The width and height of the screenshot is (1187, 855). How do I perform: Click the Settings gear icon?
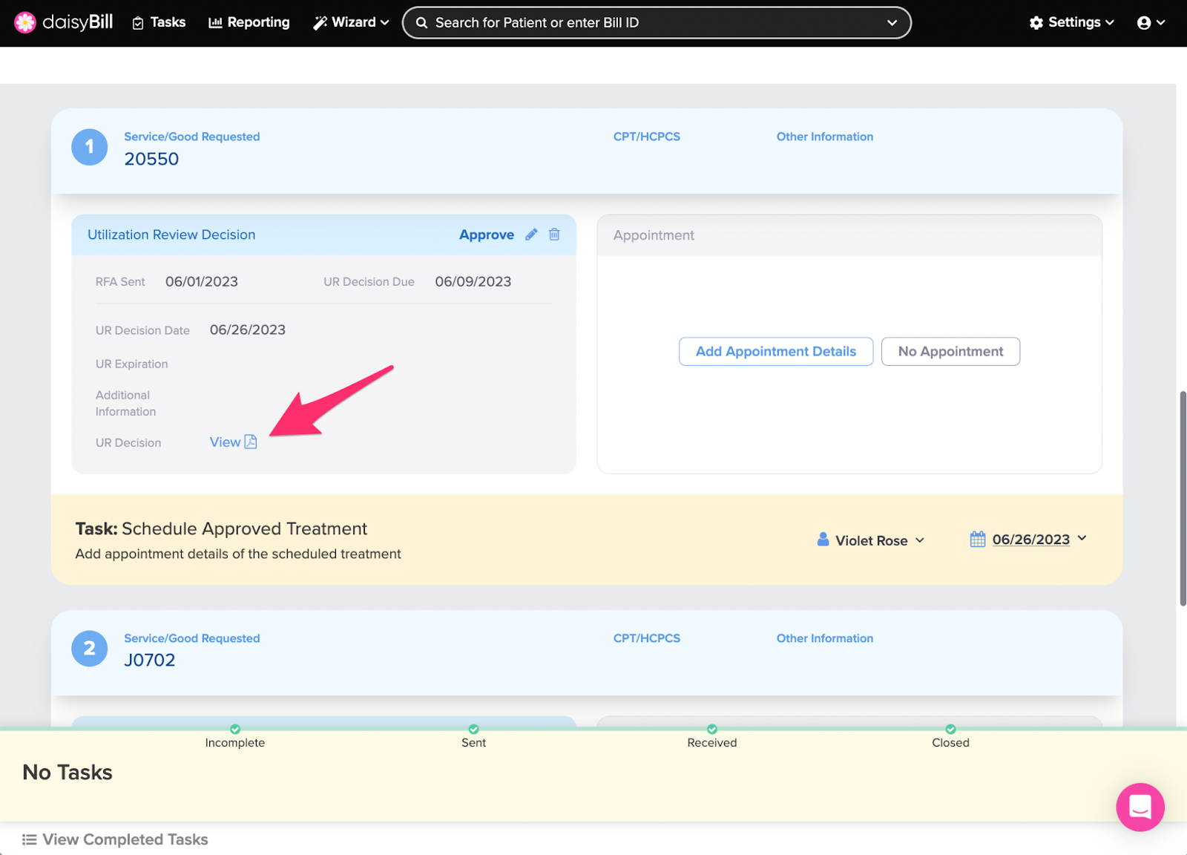coord(1036,23)
